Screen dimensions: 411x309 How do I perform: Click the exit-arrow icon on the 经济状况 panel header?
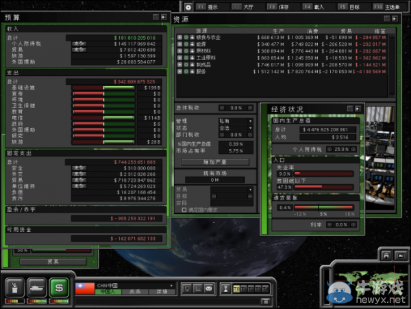click(x=358, y=109)
